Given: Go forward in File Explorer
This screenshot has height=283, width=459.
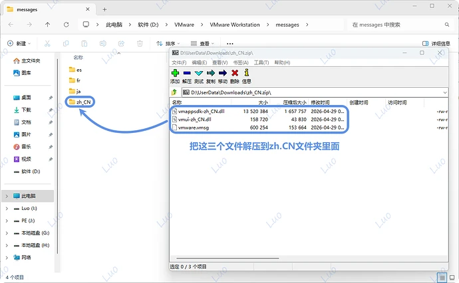Looking at the screenshot, I should point(29,25).
